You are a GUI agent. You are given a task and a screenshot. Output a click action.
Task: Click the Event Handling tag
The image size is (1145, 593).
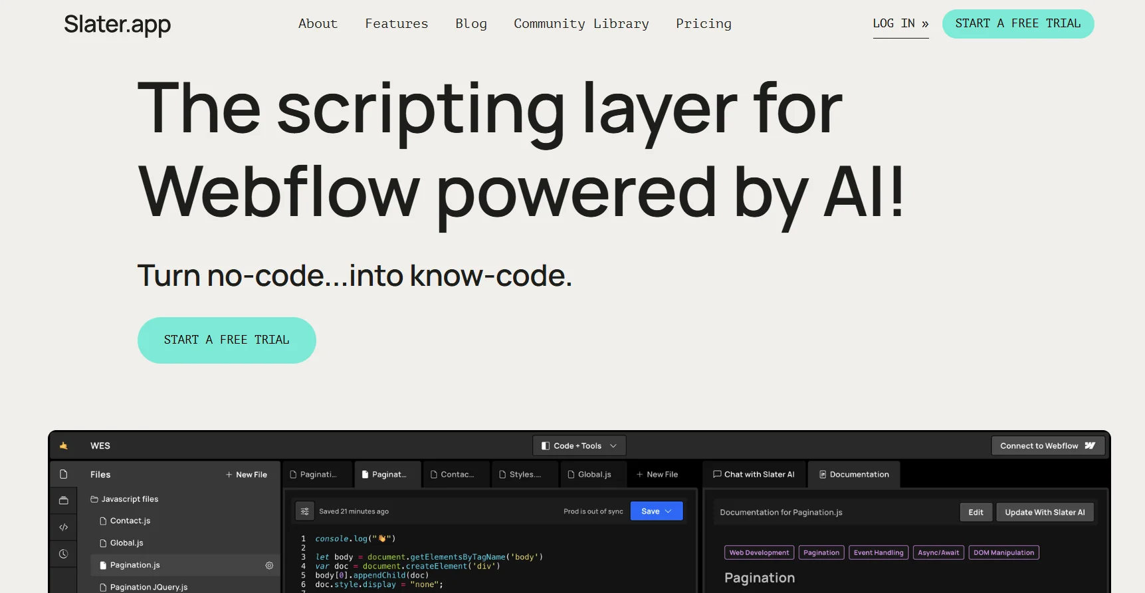[878, 552]
